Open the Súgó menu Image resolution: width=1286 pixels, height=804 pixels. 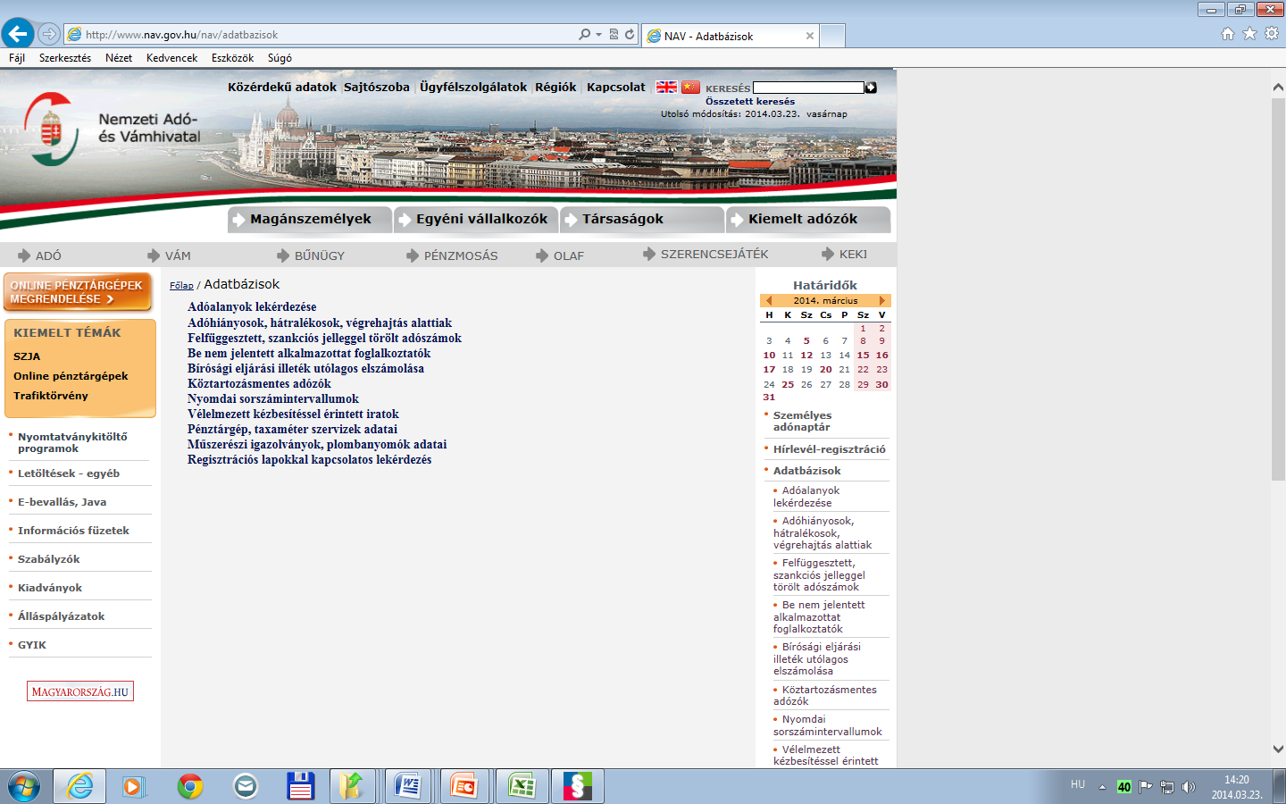click(x=280, y=58)
